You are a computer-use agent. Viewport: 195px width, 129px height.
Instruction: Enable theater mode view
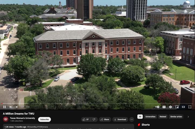point(183,107)
